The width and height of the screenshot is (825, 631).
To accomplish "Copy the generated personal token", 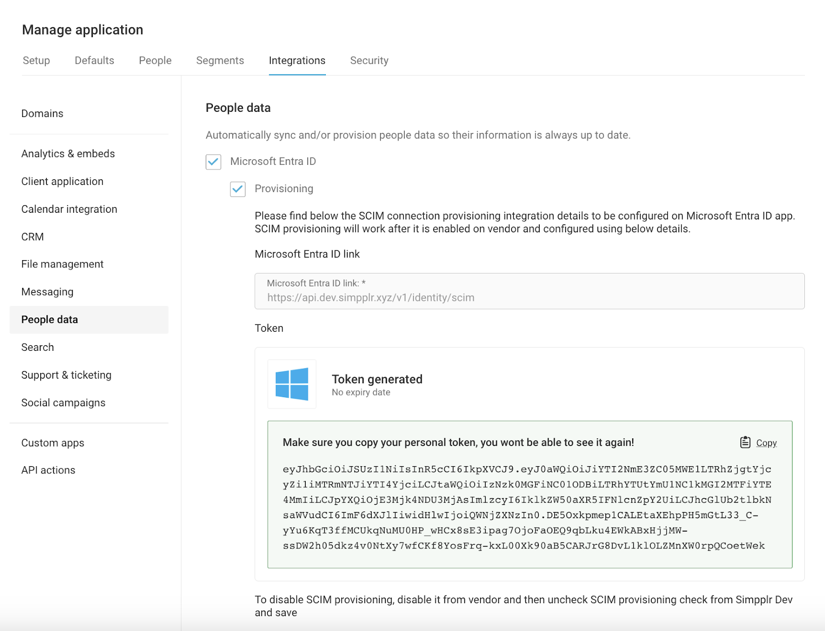I will click(758, 442).
